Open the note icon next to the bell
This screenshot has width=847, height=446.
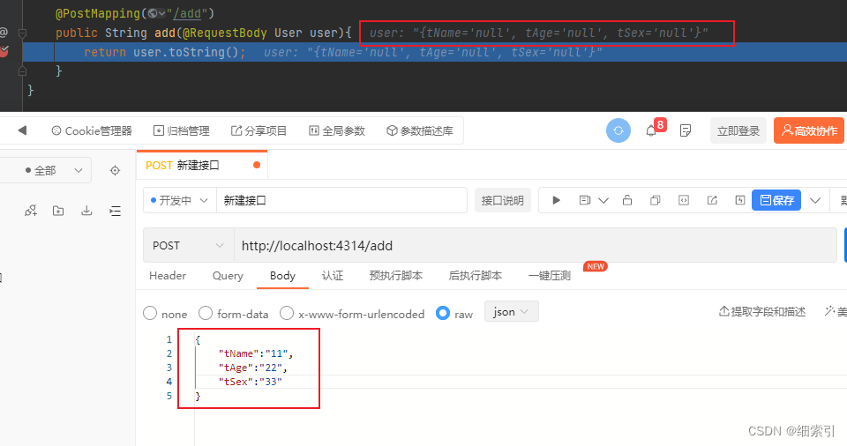pos(686,130)
